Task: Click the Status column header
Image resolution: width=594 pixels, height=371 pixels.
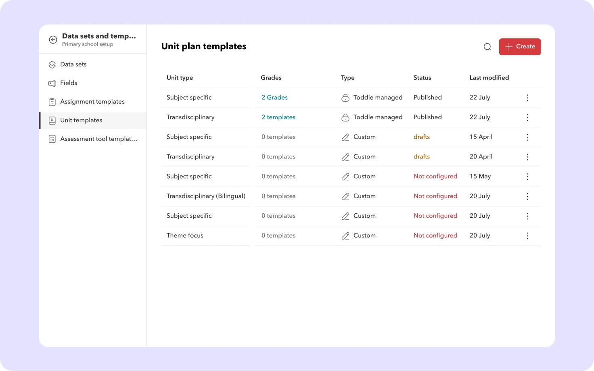Action: pos(422,78)
